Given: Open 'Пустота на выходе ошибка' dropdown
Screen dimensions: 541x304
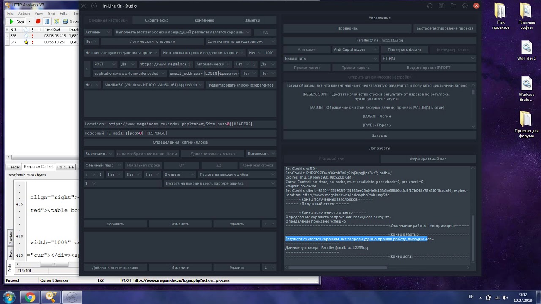Looking at the screenshot, I should point(237,174).
